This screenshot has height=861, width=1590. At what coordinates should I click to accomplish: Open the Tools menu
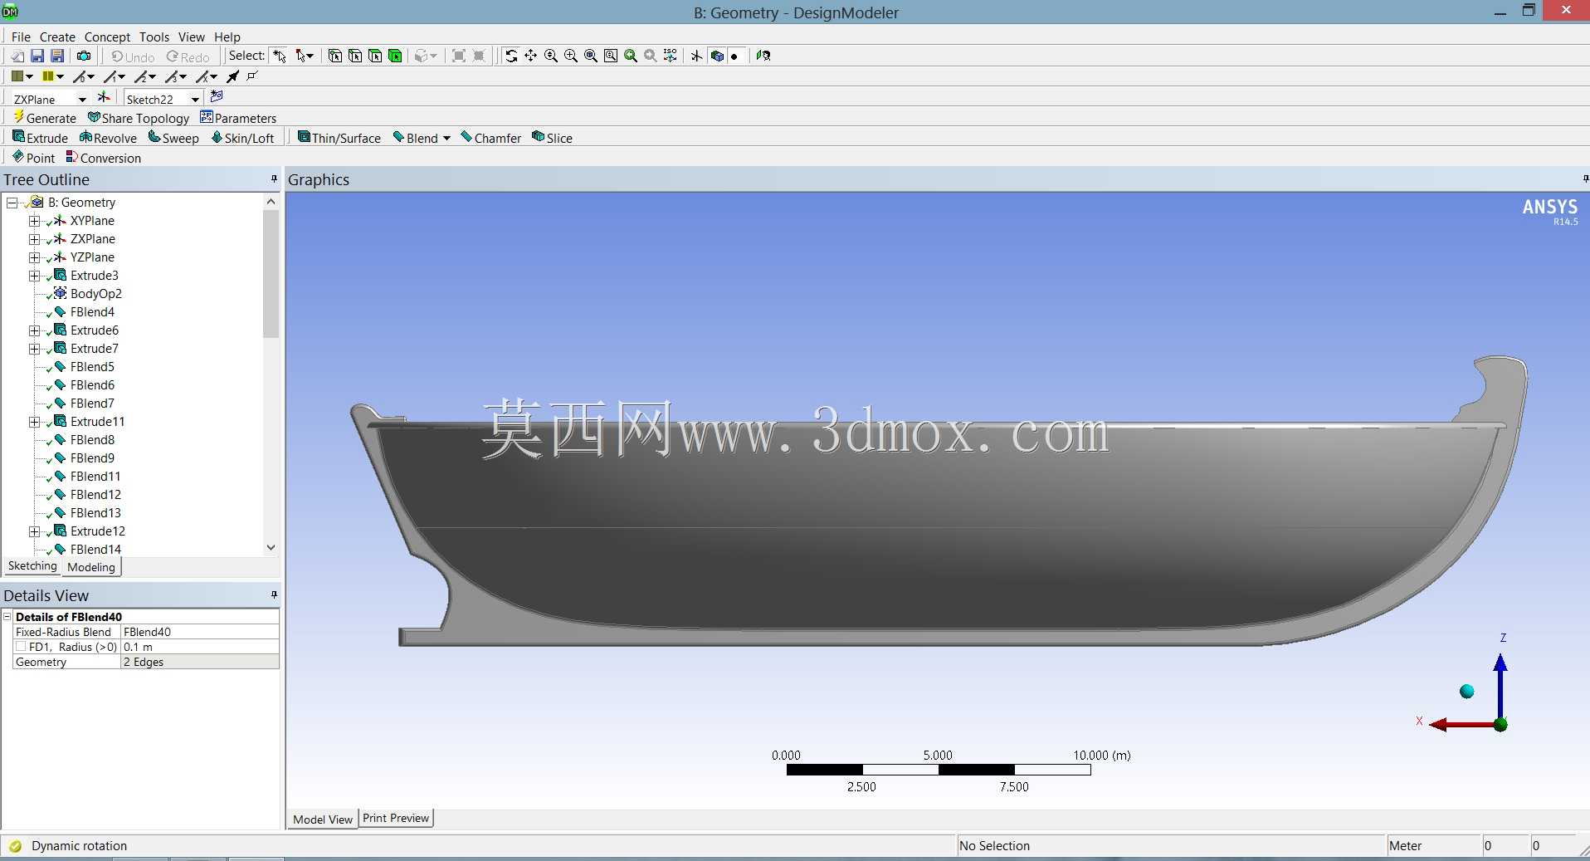point(154,37)
